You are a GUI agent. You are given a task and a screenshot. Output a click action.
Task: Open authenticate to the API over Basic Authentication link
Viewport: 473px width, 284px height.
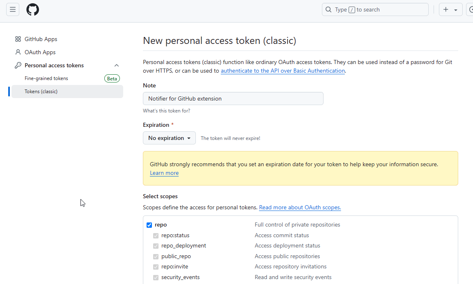(x=282, y=71)
